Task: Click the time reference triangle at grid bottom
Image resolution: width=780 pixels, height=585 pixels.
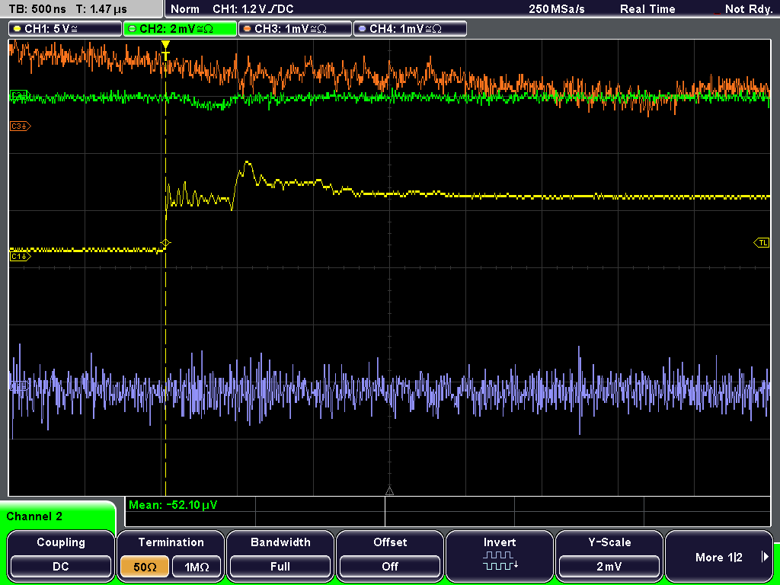Action: tap(389, 491)
